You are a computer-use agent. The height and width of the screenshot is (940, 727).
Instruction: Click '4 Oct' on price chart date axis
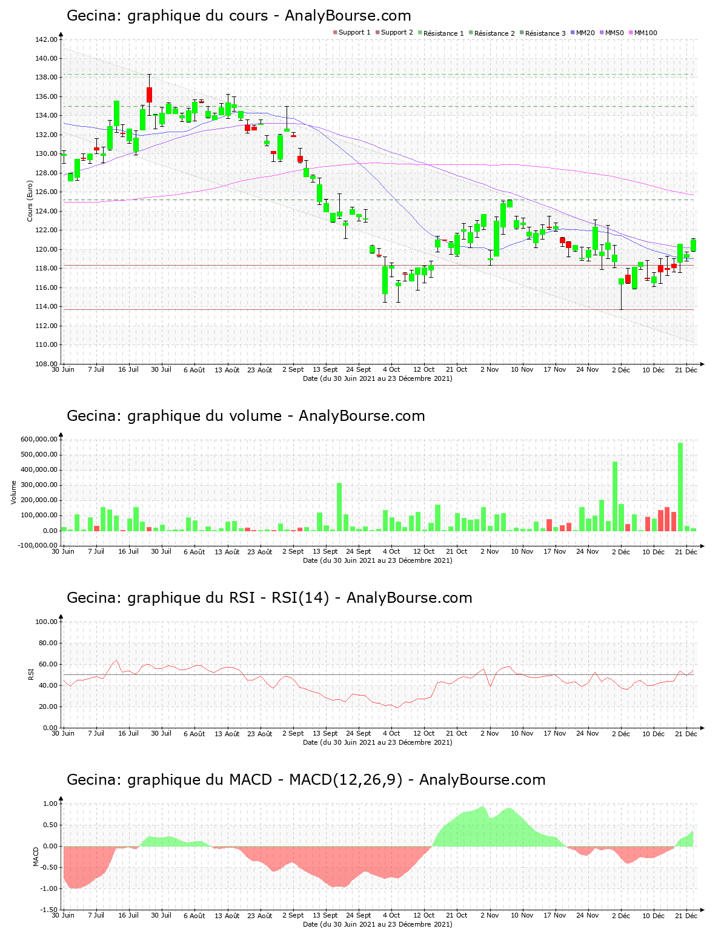(x=391, y=369)
